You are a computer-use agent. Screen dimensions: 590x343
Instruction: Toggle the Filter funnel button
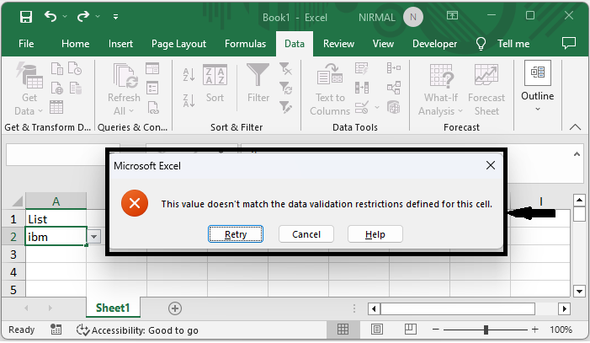(258, 83)
